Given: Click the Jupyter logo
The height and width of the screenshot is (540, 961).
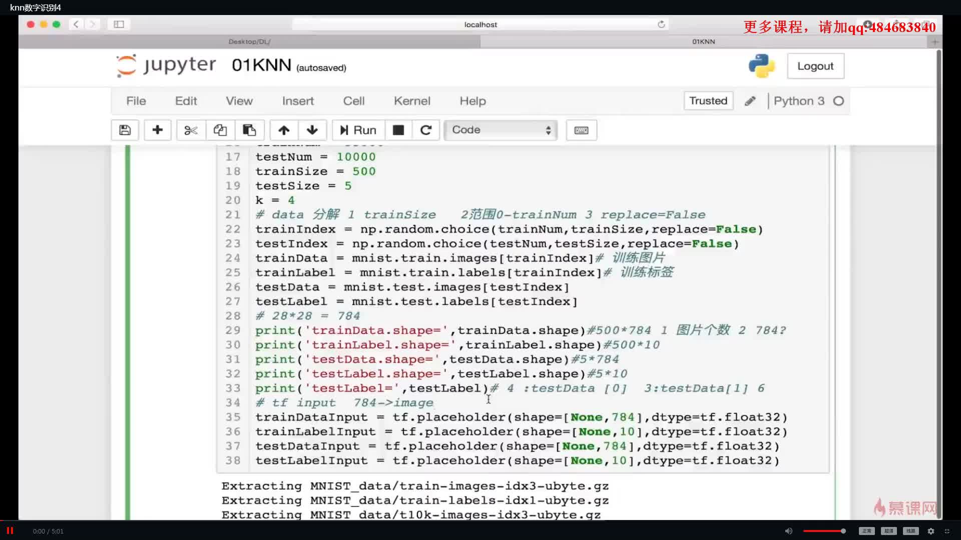Looking at the screenshot, I should pyautogui.click(x=166, y=65).
